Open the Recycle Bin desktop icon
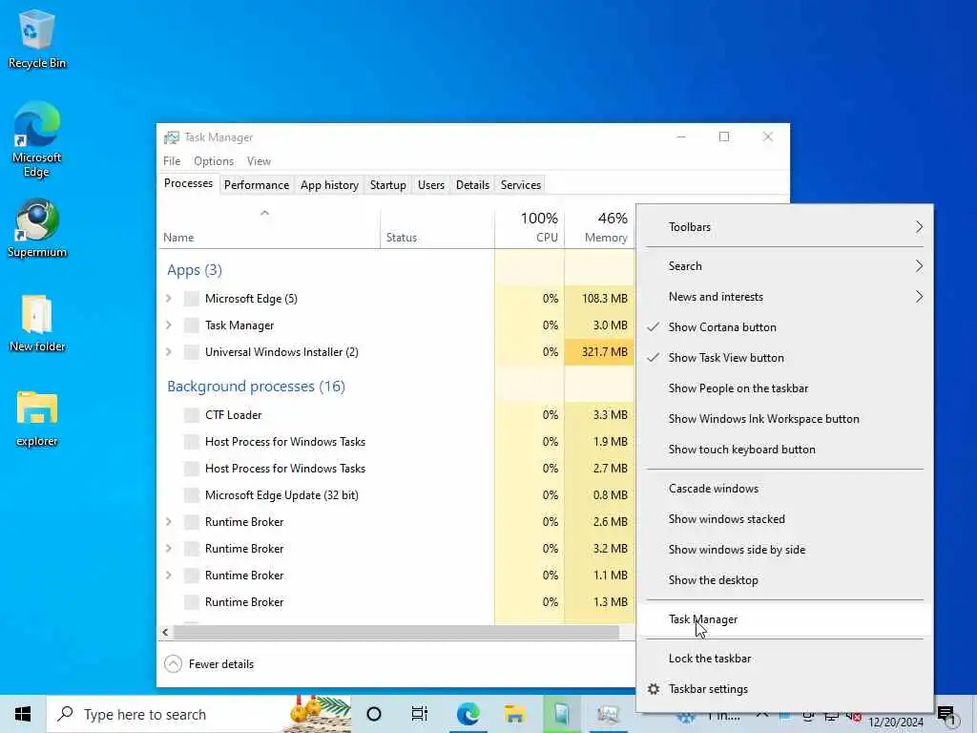 coord(37,40)
